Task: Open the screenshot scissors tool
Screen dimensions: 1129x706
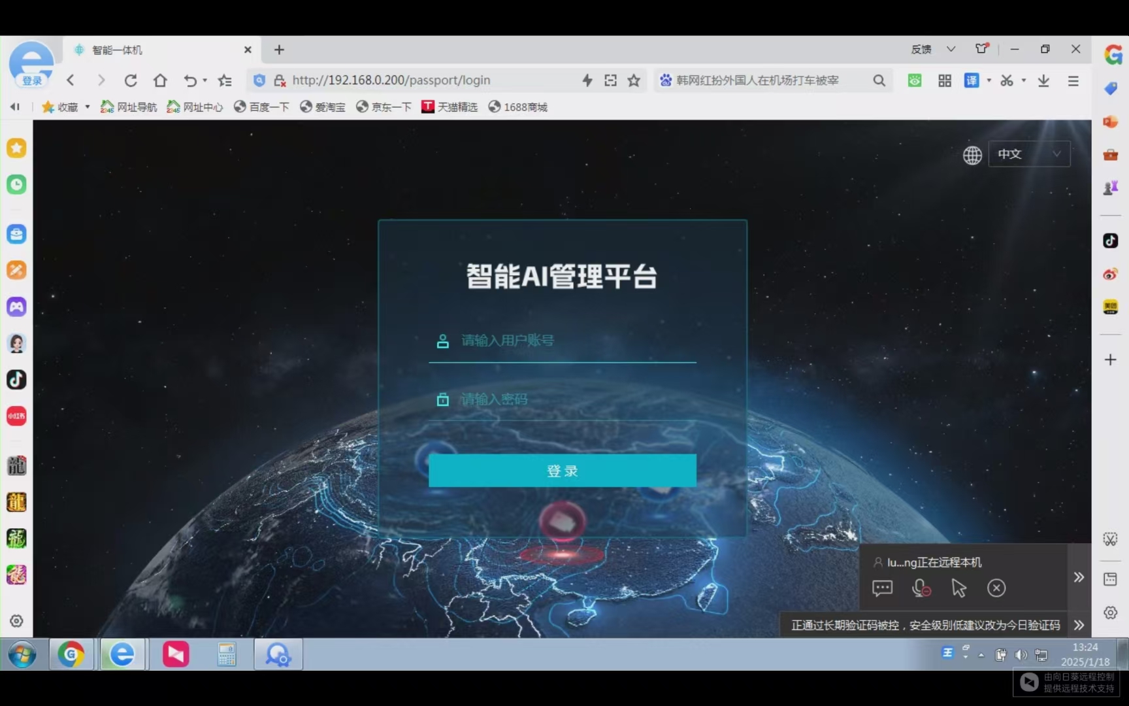Action: [1007, 80]
